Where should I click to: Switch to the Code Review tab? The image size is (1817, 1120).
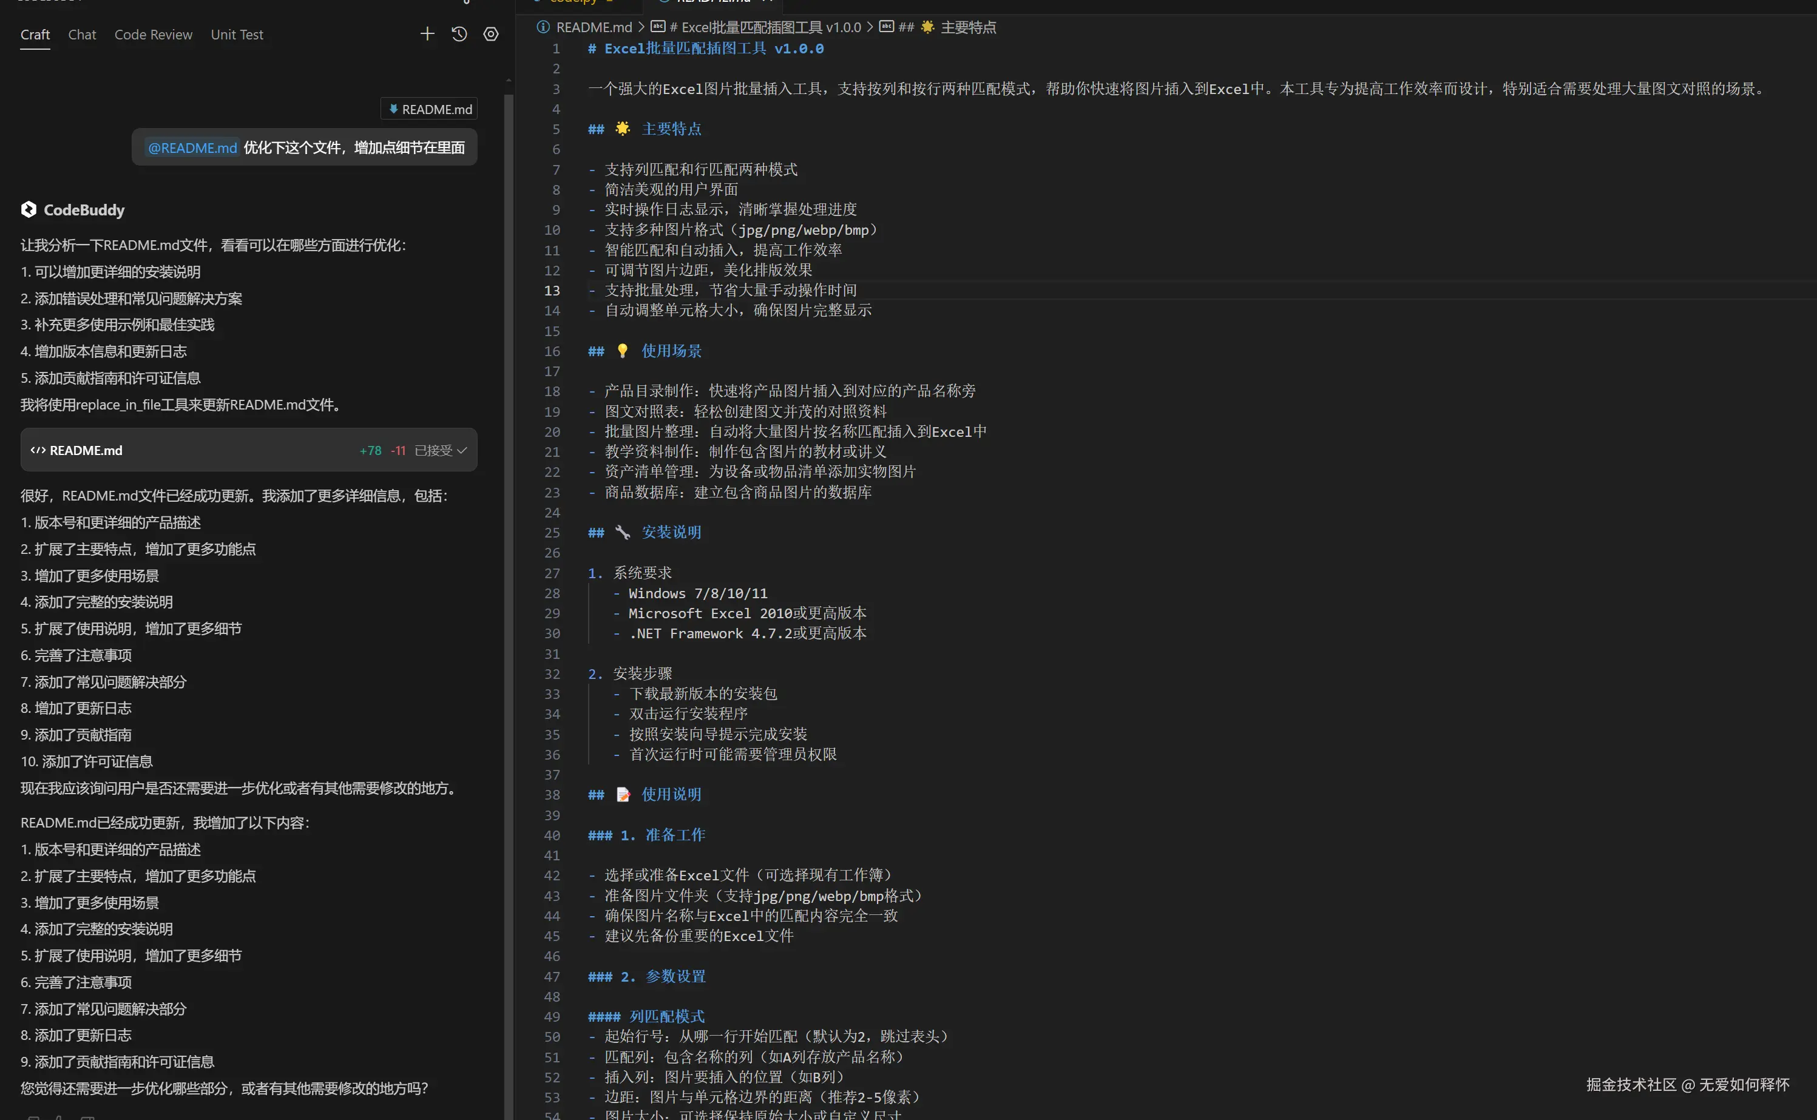click(152, 35)
